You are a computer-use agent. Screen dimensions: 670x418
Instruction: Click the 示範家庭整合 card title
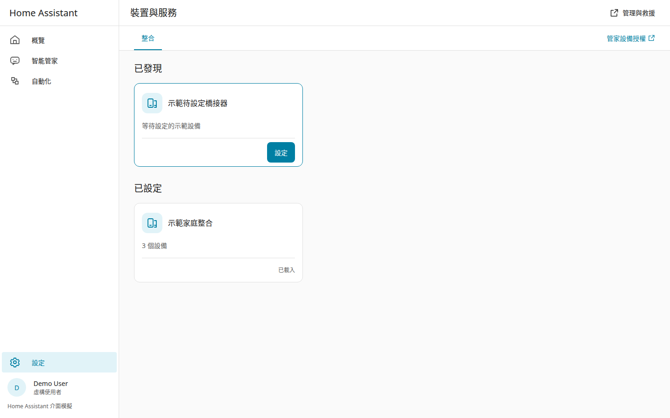190,223
